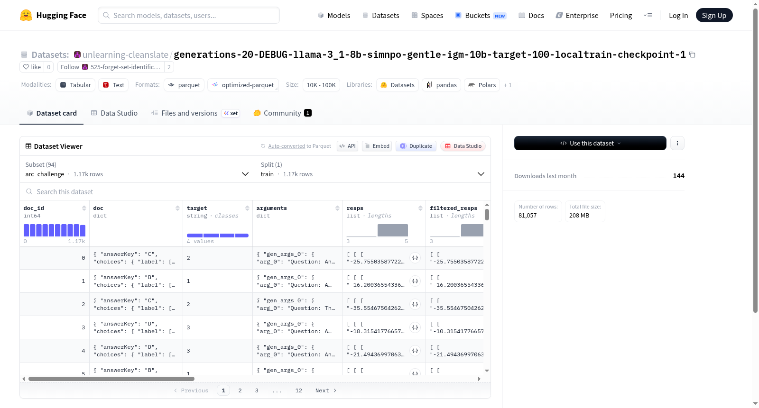Like this dataset
The image size is (759, 408).
[32, 67]
